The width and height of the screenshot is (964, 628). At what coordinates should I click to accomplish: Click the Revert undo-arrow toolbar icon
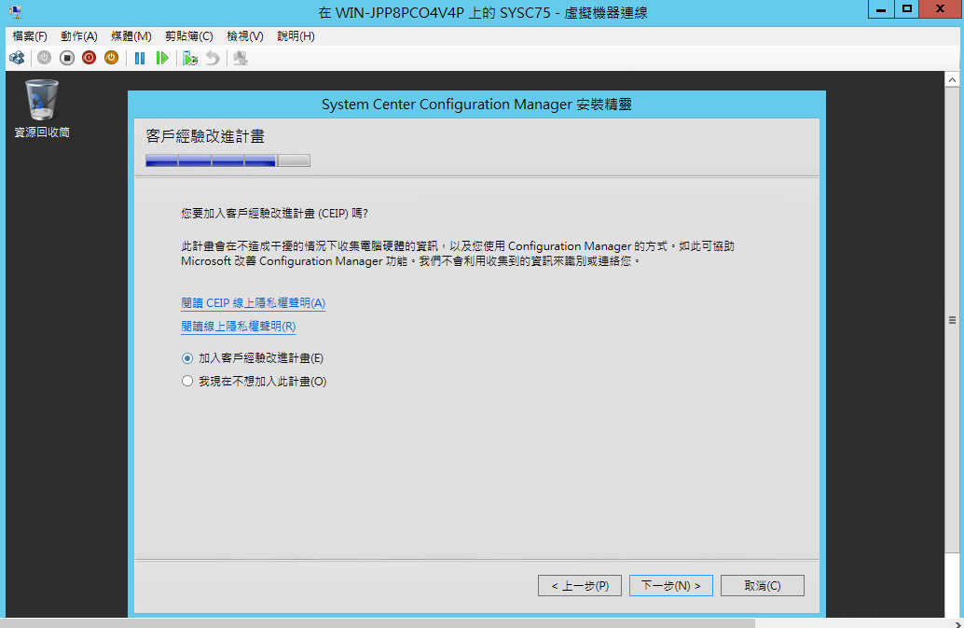pos(213,59)
